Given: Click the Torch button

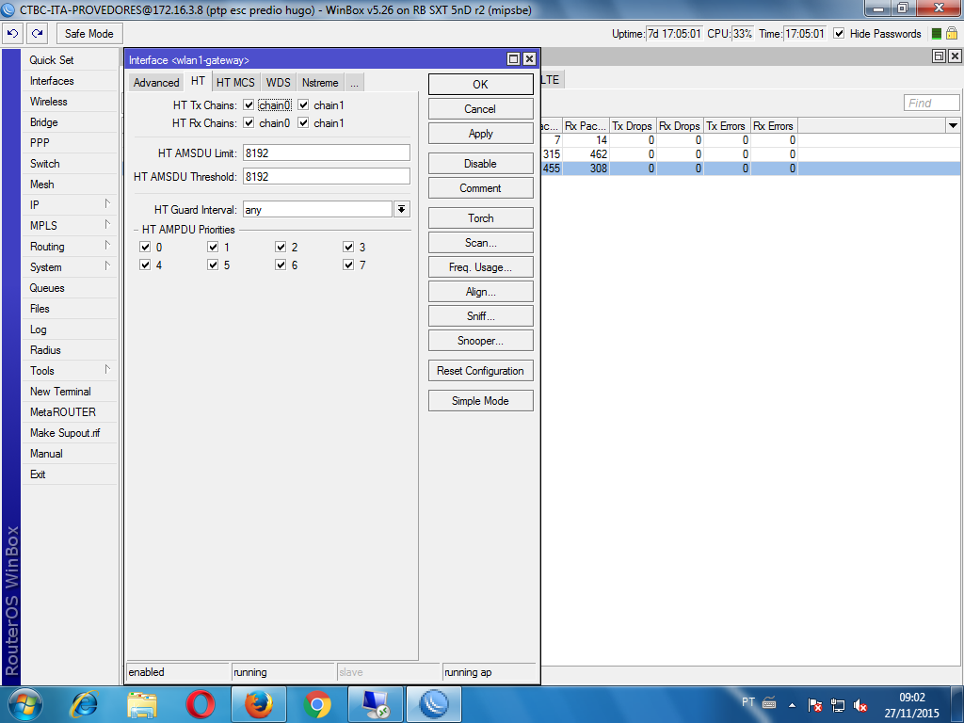Looking at the screenshot, I should click(481, 218).
